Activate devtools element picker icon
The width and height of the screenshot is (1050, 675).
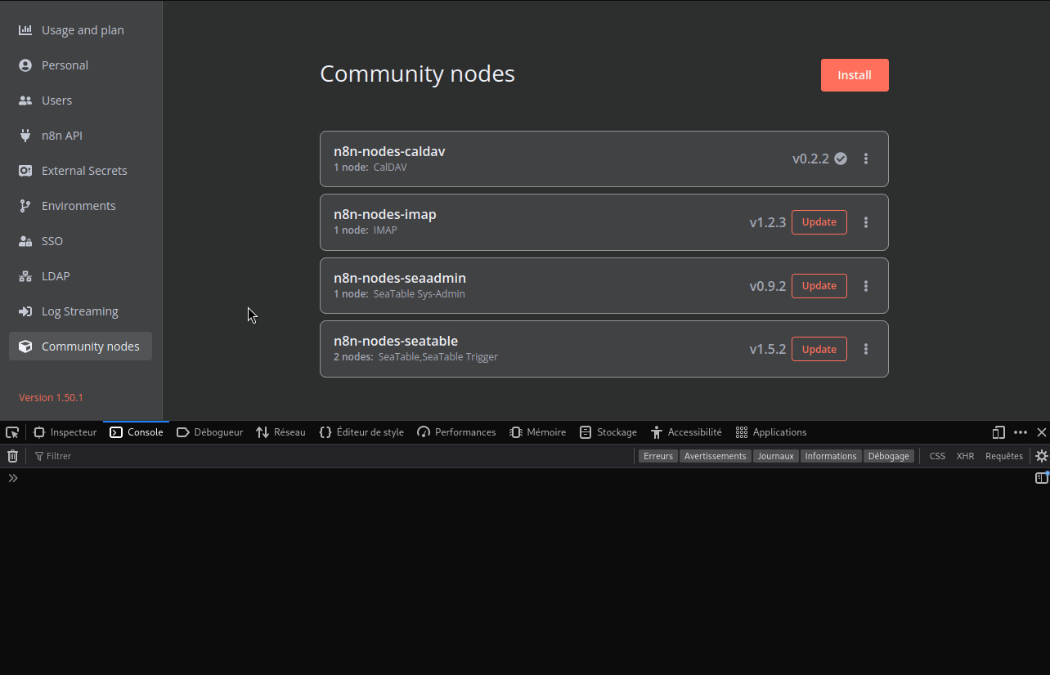point(12,432)
